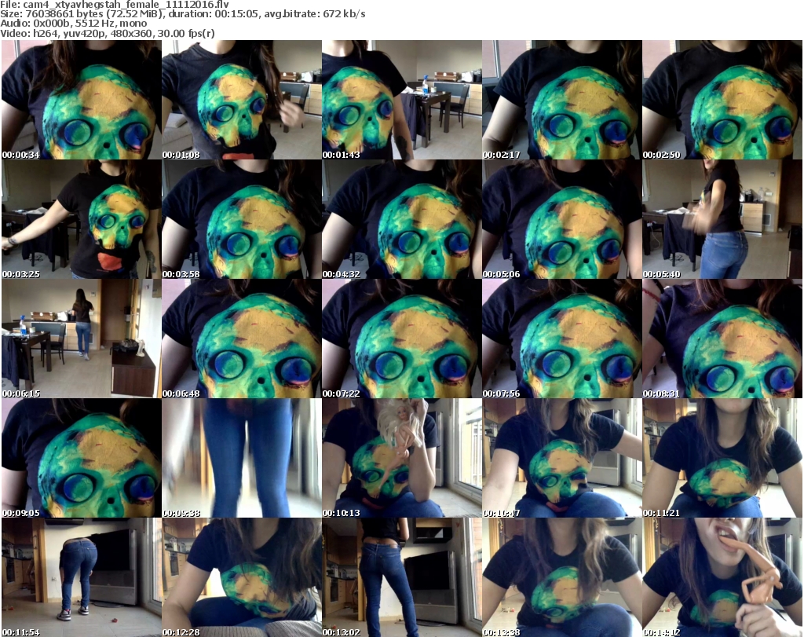The height and width of the screenshot is (637, 804).
Task: Choose the doll thumbnail at 00:10:13
Action: click(401, 458)
